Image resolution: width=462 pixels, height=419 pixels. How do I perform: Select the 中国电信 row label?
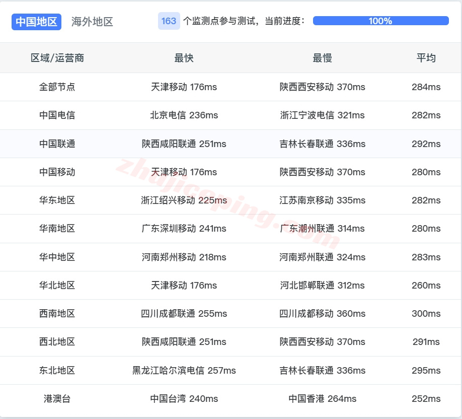57,115
